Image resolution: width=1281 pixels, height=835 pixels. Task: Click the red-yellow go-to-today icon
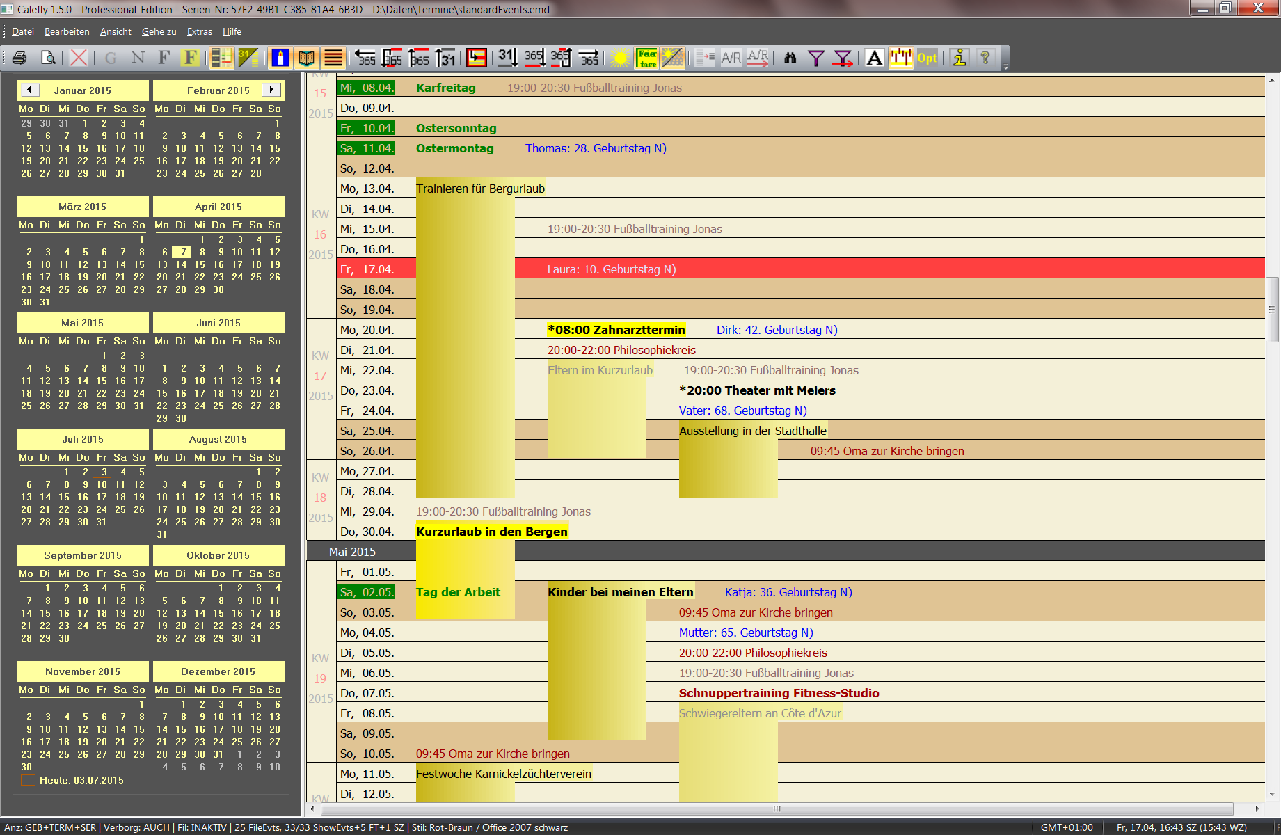[x=477, y=58]
